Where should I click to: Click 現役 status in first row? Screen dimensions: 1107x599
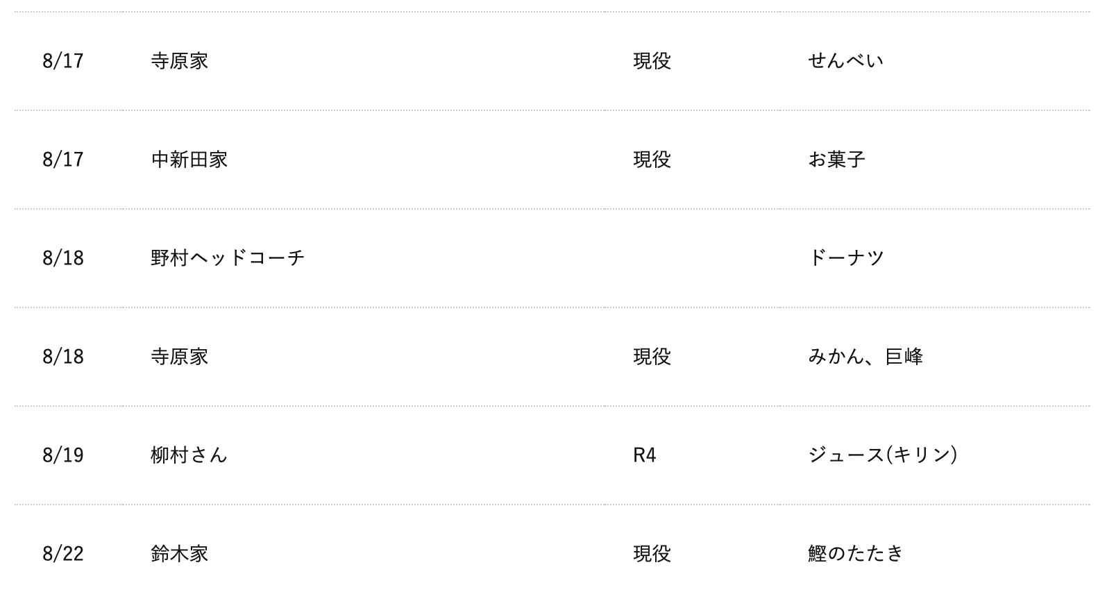tap(652, 61)
